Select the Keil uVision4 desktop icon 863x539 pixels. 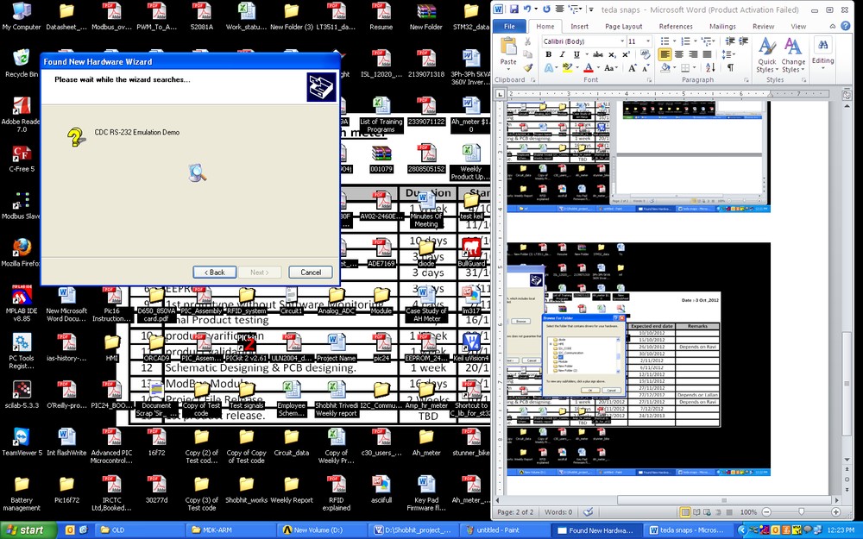coord(471,342)
